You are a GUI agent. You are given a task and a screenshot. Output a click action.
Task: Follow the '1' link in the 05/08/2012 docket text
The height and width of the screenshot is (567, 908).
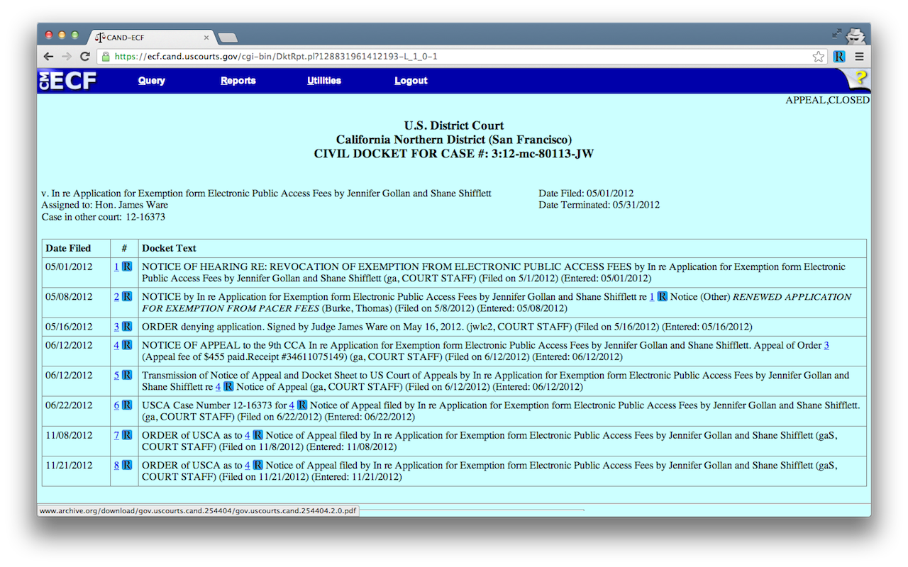pyautogui.click(x=652, y=297)
